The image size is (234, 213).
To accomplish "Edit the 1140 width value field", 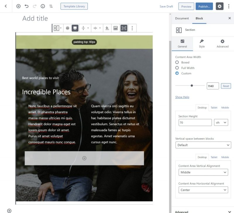I will (213, 86).
